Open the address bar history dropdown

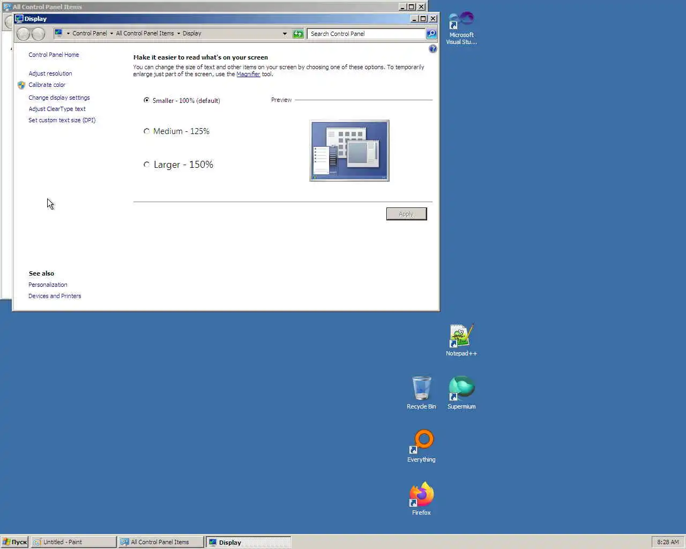[285, 34]
